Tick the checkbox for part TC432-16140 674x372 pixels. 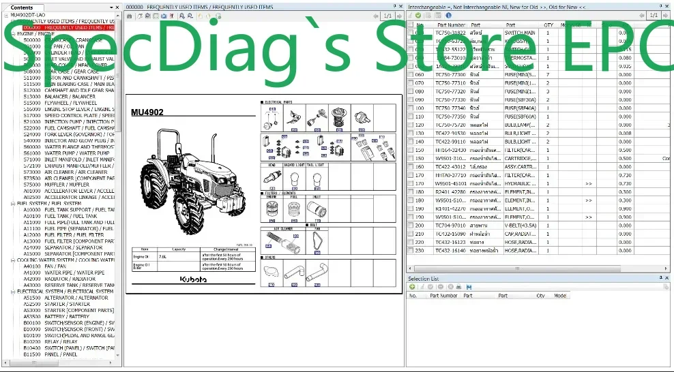(411, 251)
